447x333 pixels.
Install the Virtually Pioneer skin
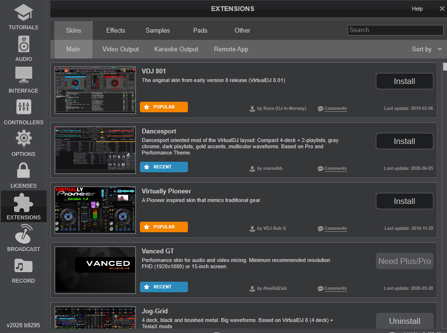[405, 201]
